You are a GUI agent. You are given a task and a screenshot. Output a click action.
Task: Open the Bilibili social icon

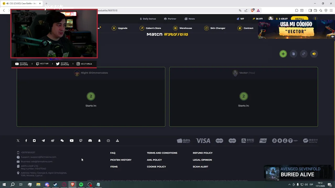[x=108, y=140]
